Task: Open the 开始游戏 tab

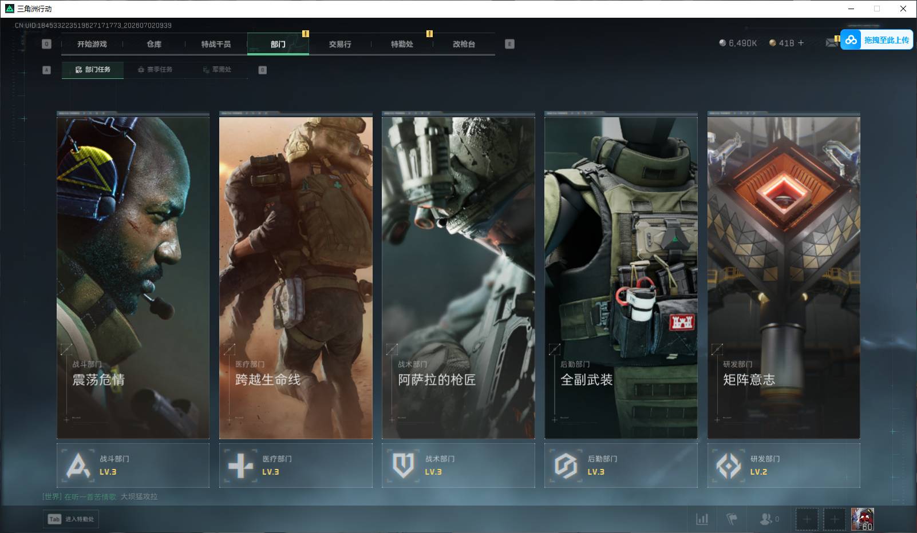Action: click(92, 44)
